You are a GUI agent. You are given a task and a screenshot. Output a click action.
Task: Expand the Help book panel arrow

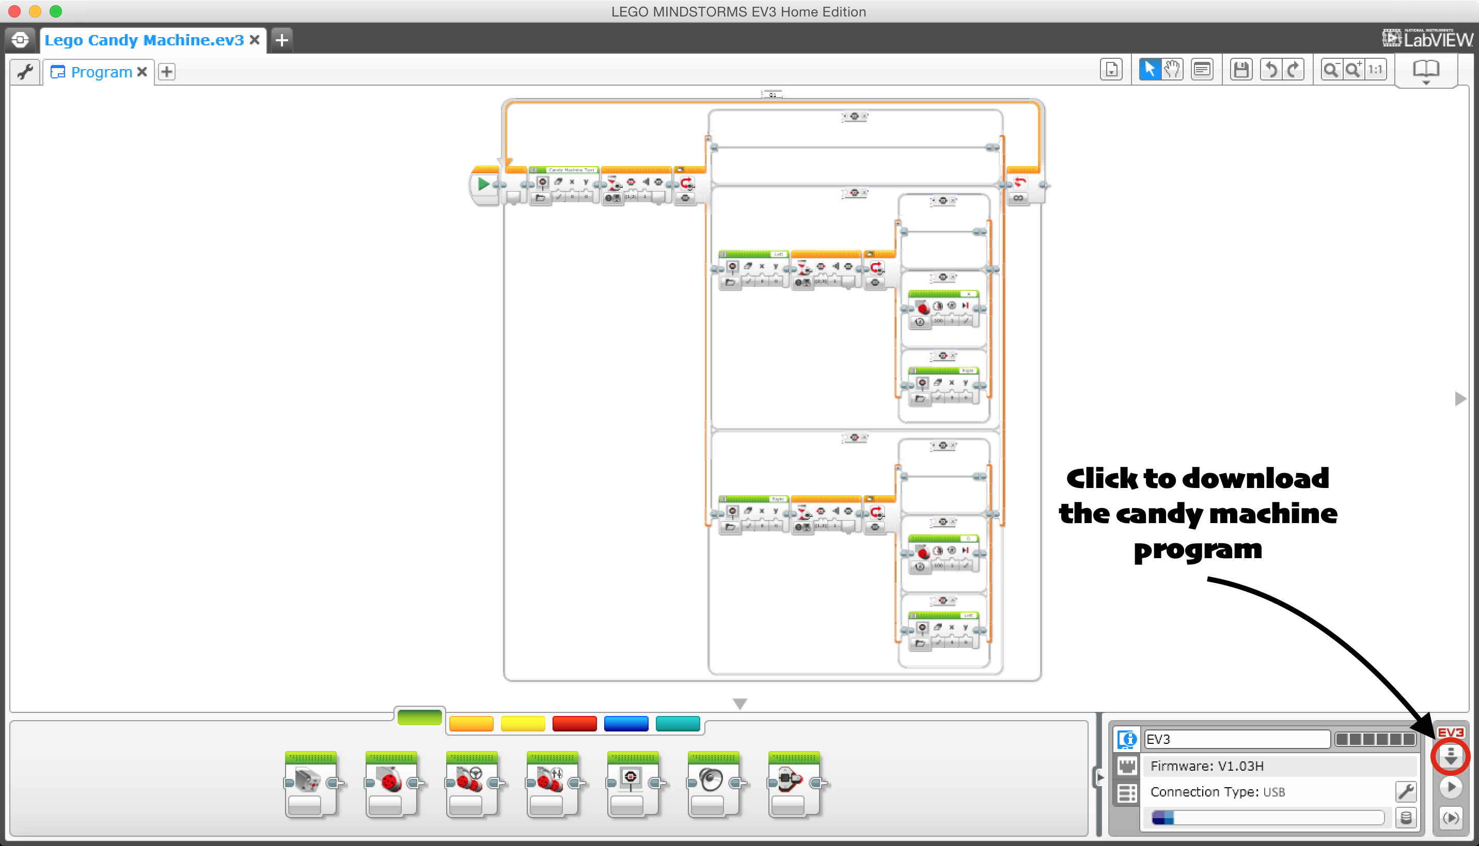click(1426, 82)
